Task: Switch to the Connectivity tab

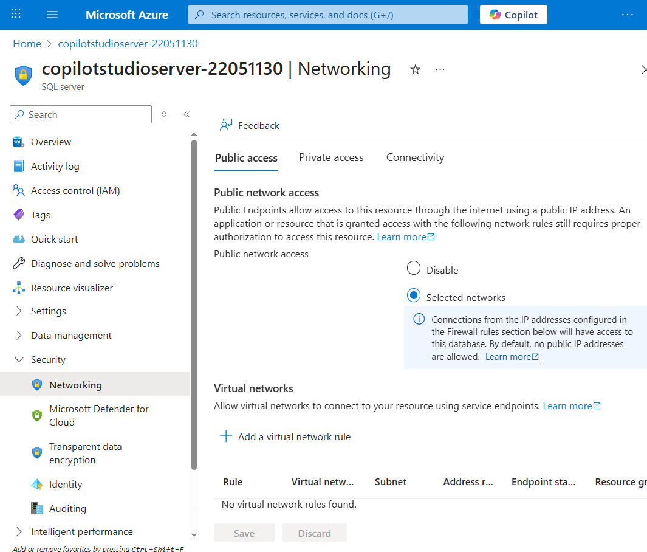Action: 415,157
